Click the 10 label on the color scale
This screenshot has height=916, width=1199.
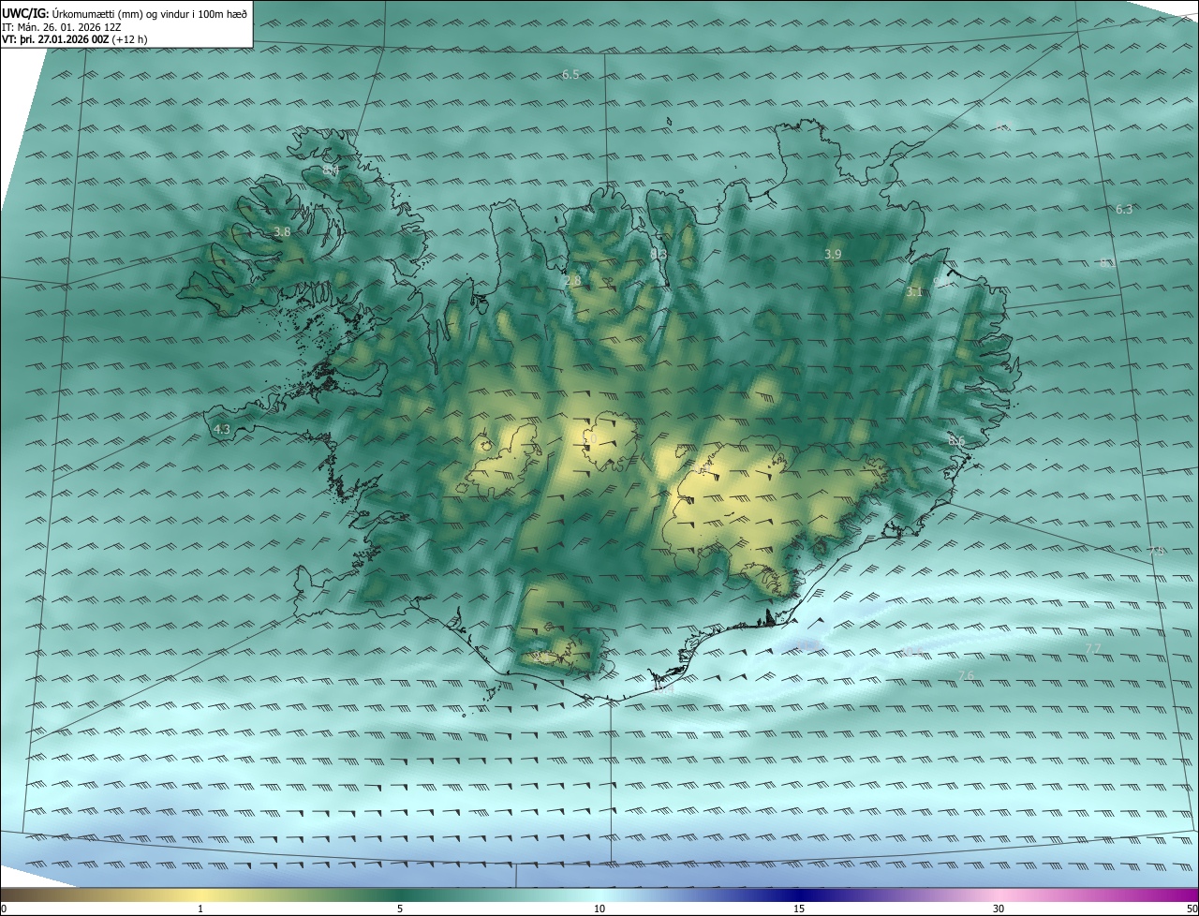[x=599, y=909]
